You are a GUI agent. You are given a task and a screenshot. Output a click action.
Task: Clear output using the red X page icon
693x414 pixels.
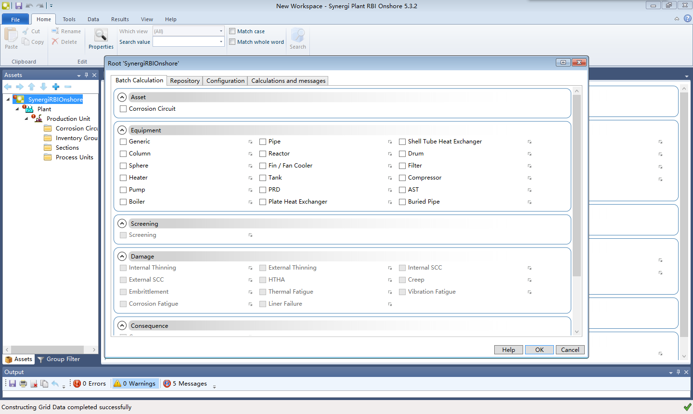[34, 384]
